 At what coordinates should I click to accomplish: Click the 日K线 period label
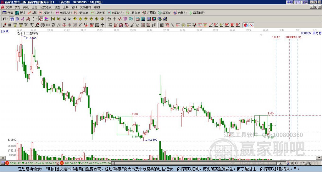pos(5,31)
